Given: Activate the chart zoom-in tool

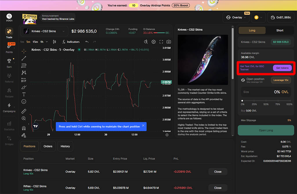Looking at the screenshot, I should (24, 118).
